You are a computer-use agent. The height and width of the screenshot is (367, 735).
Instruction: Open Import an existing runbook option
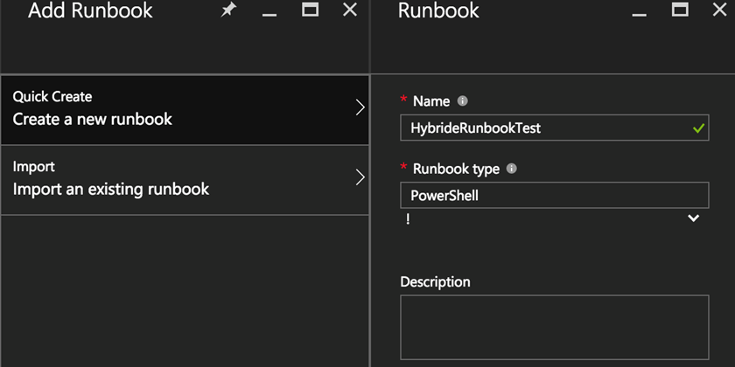pyautogui.click(x=185, y=180)
